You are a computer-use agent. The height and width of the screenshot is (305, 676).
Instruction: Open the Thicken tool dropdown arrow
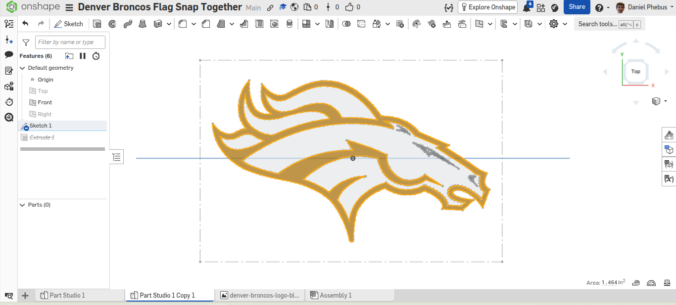pos(169,24)
